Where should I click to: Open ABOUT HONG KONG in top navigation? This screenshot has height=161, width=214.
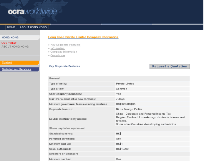(x=33, y=27)
